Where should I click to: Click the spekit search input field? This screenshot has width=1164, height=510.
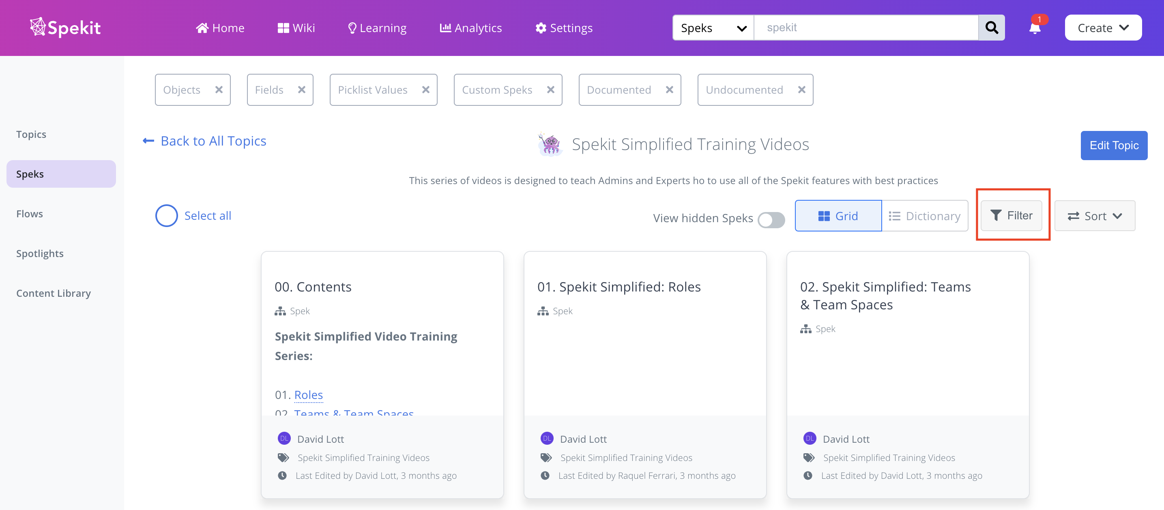pyautogui.click(x=866, y=28)
